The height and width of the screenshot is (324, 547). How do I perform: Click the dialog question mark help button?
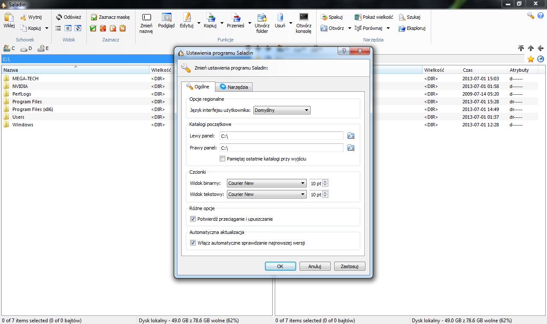tap(344, 51)
